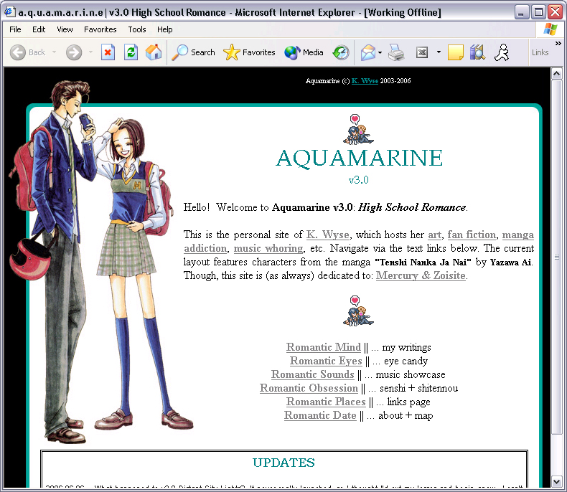The image size is (567, 492).
Task: Open the Favorites menu
Action: pos(100,29)
